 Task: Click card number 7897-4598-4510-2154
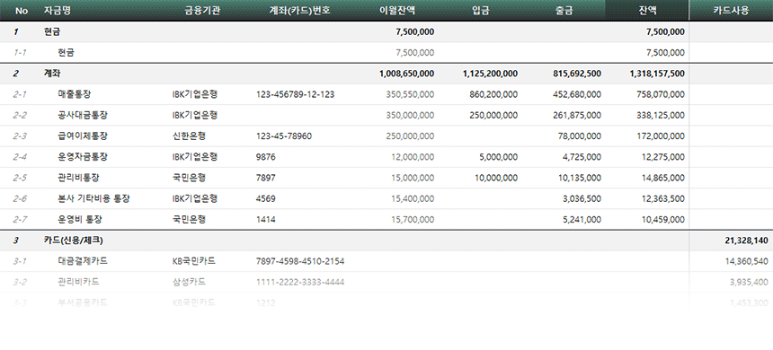pos(300,261)
